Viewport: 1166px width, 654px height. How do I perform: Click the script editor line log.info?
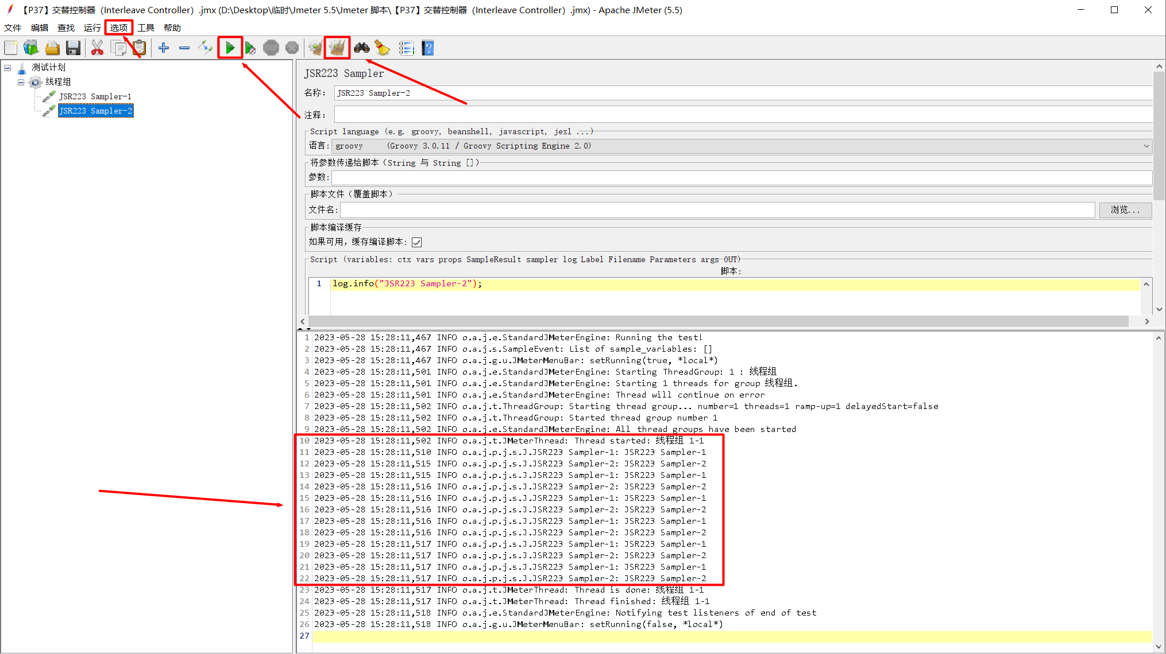(407, 284)
